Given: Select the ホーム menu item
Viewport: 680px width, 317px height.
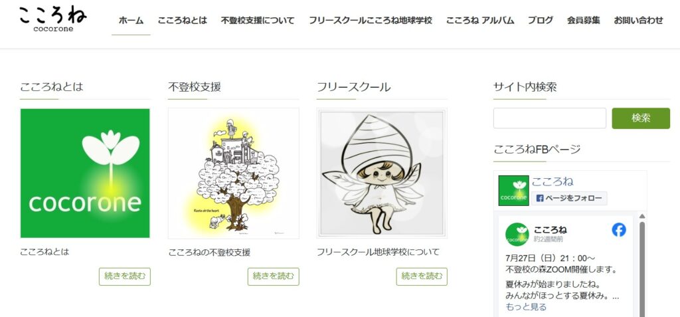Looking at the screenshot, I should pos(131,21).
